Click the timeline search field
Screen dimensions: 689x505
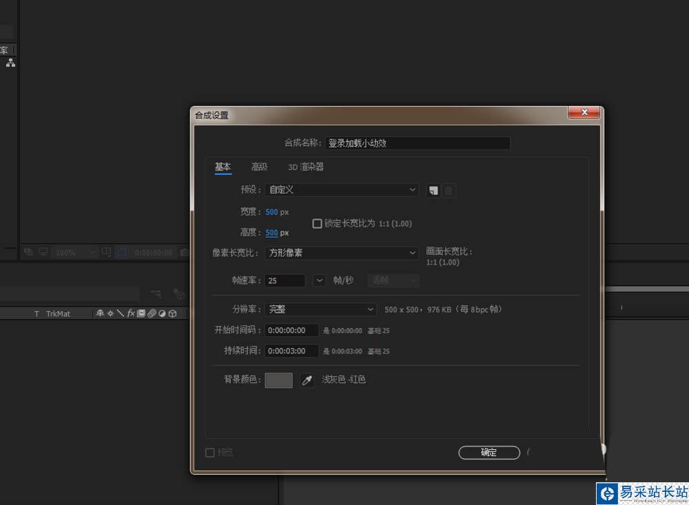pyautogui.click(x=70, y=293)
